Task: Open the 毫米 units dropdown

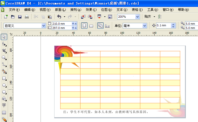Action: tap(144, 26)
